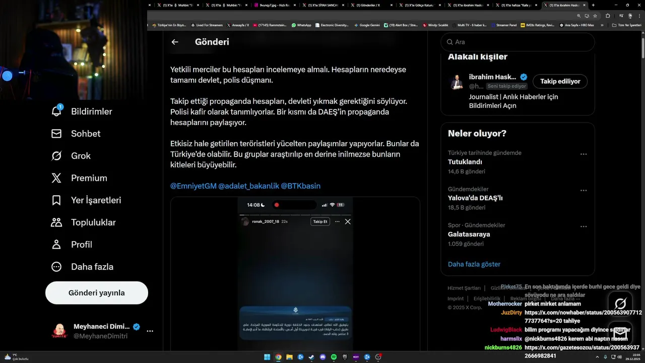Click Daha fazla göster link
645x363 pixels.
point(474,264)
